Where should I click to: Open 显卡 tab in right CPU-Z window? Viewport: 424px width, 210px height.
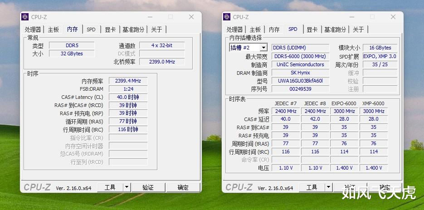click(312, 29)
